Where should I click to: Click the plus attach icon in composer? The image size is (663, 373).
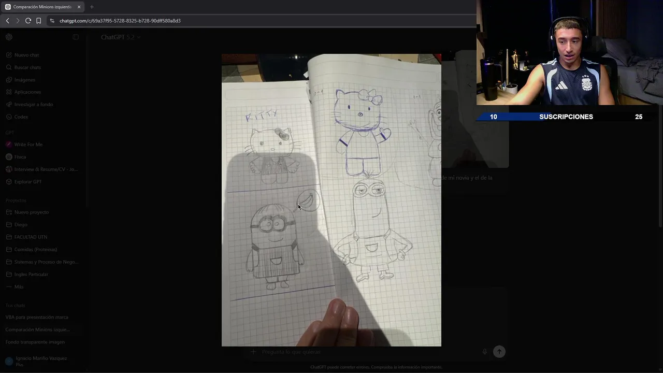(x=253, y=352)
